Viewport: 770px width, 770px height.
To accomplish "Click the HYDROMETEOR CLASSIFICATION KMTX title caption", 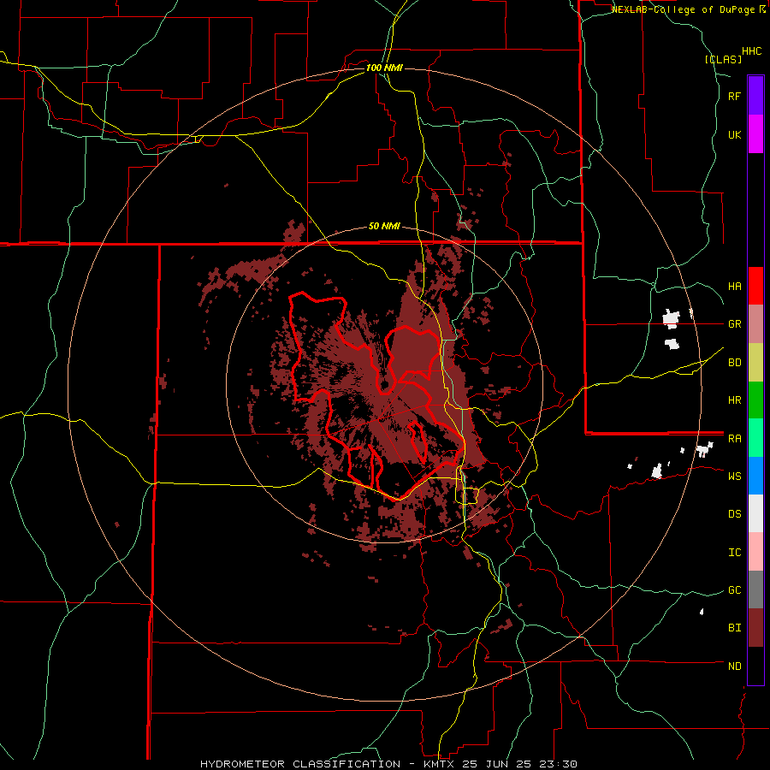I will click(x=388, y=764).
